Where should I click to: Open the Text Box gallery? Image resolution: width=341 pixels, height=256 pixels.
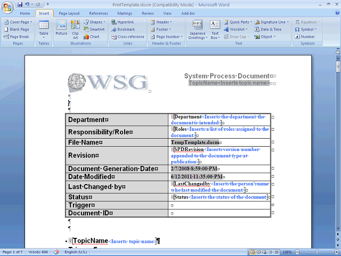[x=215, y=30]
